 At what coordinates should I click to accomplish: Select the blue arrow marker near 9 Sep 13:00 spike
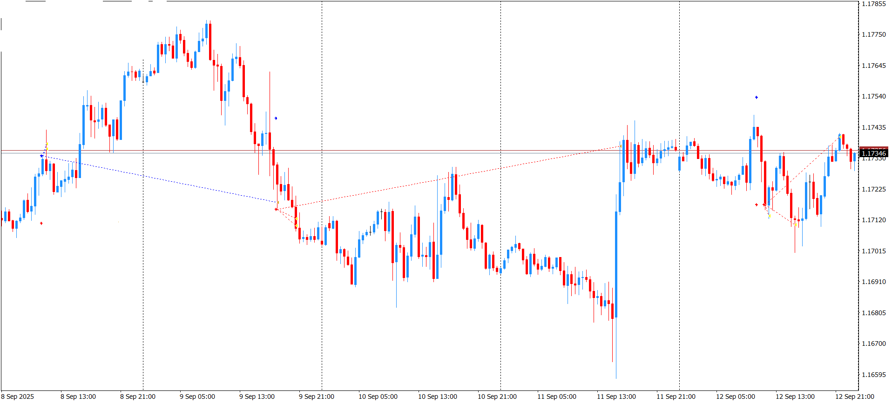click(x=276, y=119)
